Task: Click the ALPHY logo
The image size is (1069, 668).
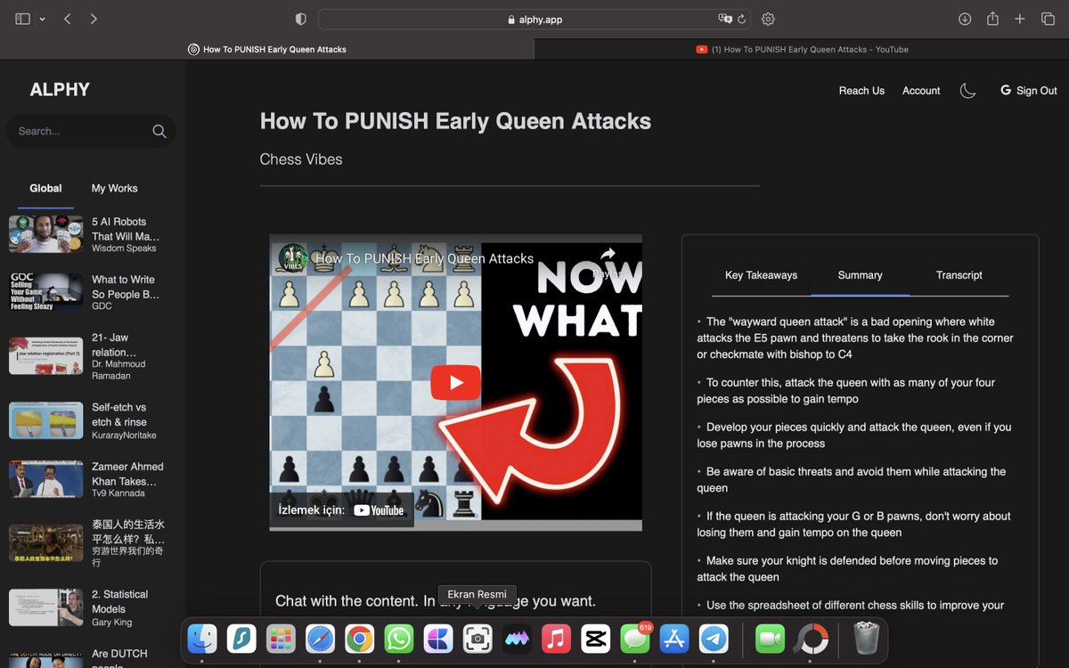Action: click(x=60, y=89)
